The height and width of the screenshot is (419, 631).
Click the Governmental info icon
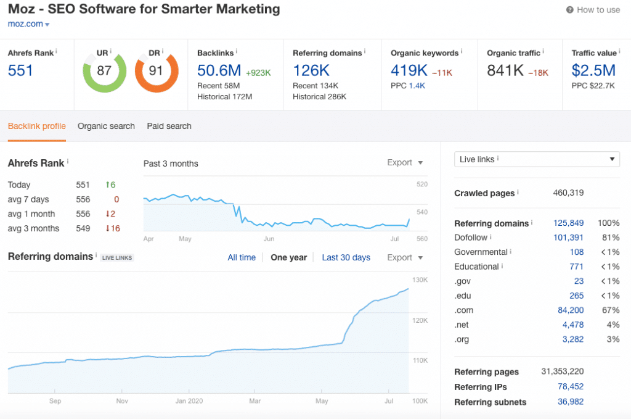tap(511, 251)
